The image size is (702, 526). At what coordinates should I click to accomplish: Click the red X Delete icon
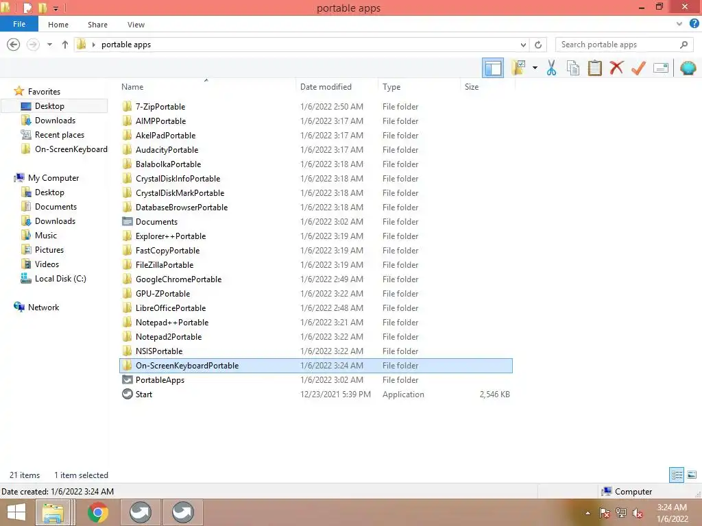[616, 68]
